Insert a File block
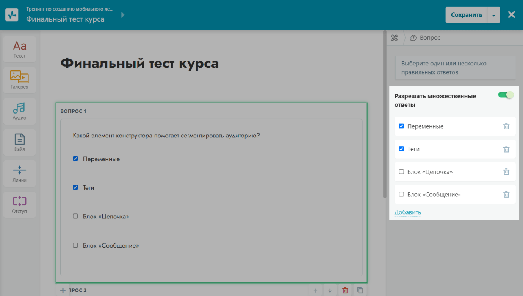This screenshot has width=523, height=296. tap(19, 142)
